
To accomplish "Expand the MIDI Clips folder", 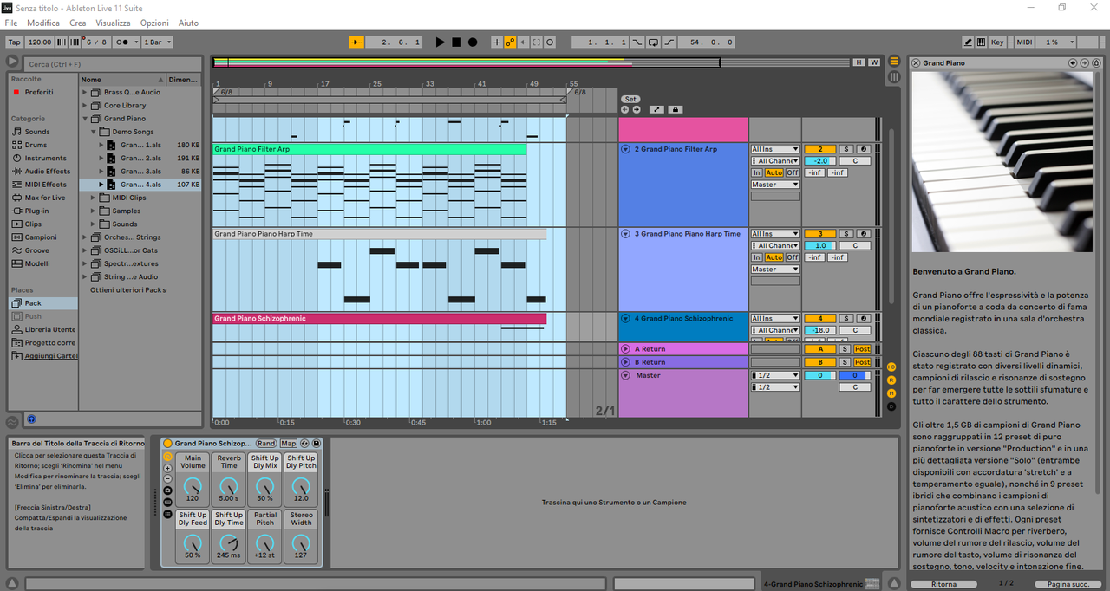I will click(95, 198).
